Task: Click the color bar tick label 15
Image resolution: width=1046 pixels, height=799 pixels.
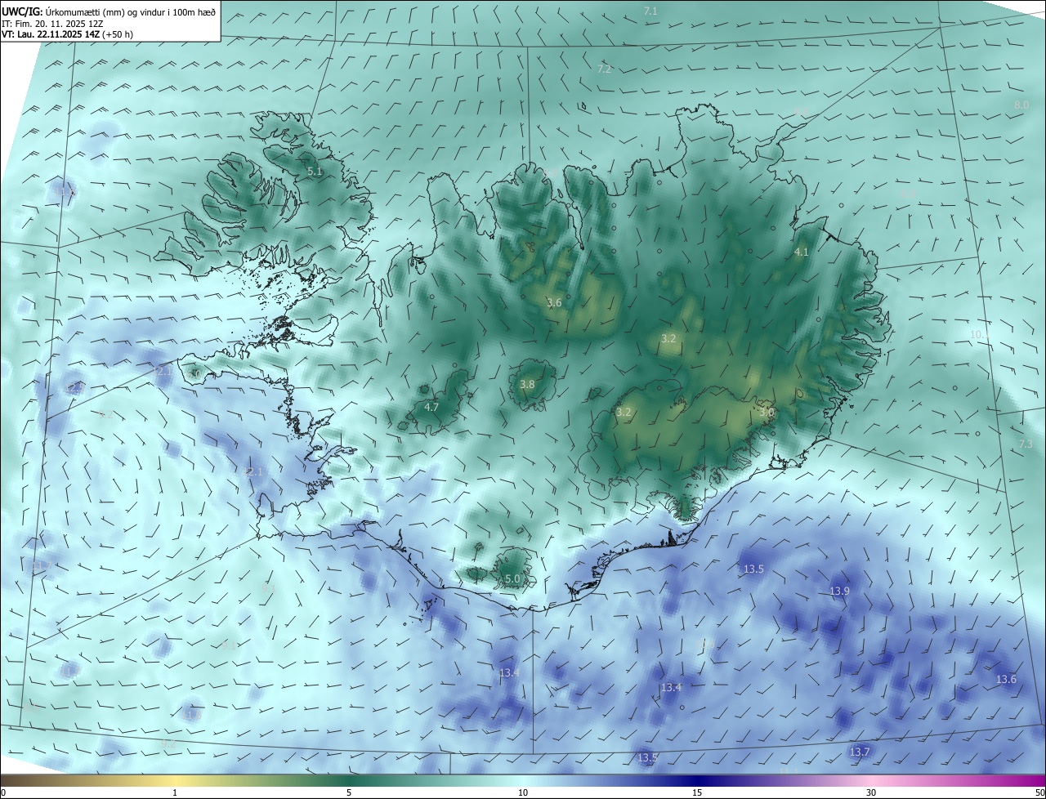Action: tap(697, 792)
